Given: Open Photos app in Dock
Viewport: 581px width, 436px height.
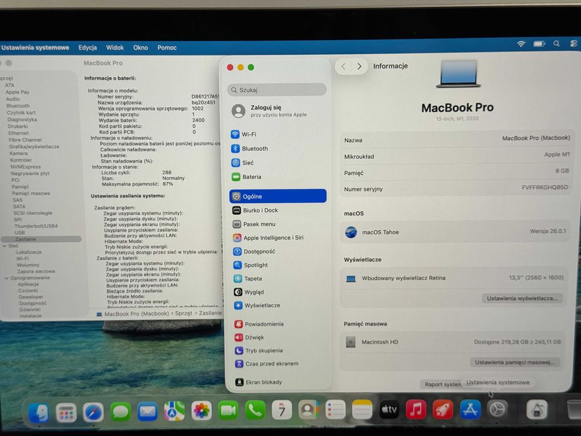Looking at the screenshot, I should 202,411.
